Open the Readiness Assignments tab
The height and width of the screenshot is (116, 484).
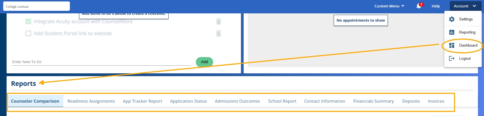pos(91,101)
